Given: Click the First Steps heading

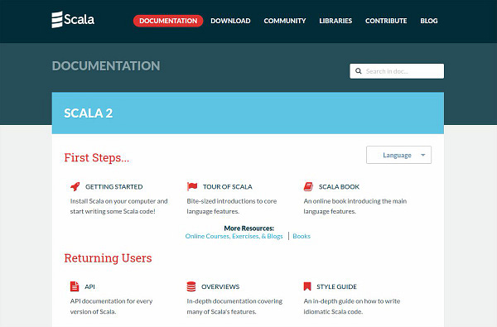Looking at the screenshot, I should tap(97, 157).
